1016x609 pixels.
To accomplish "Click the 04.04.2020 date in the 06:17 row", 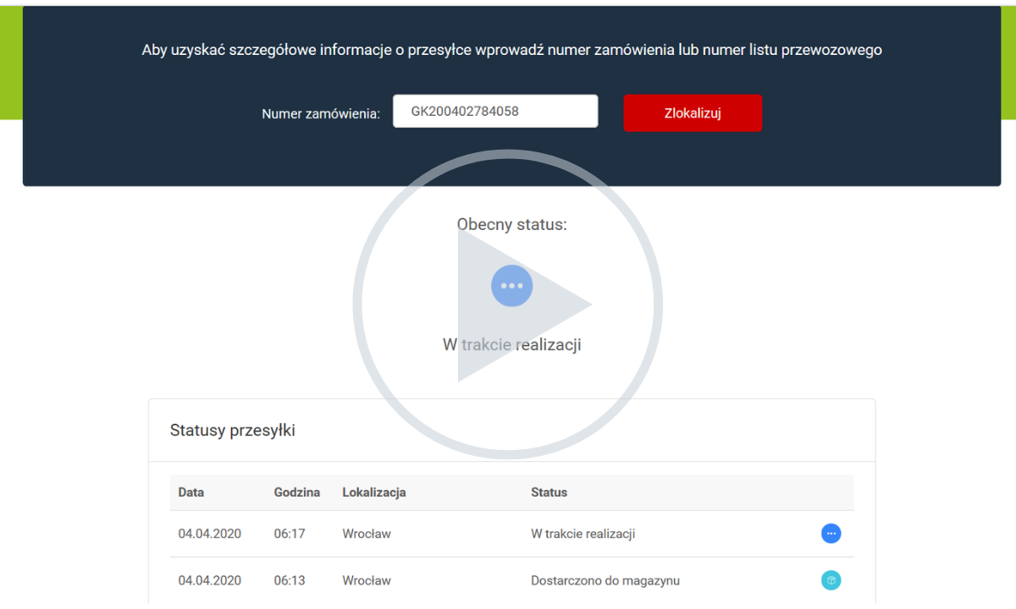I will pos(210,534).
